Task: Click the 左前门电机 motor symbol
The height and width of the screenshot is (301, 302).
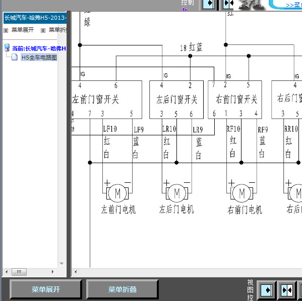Action: [117, 193]
